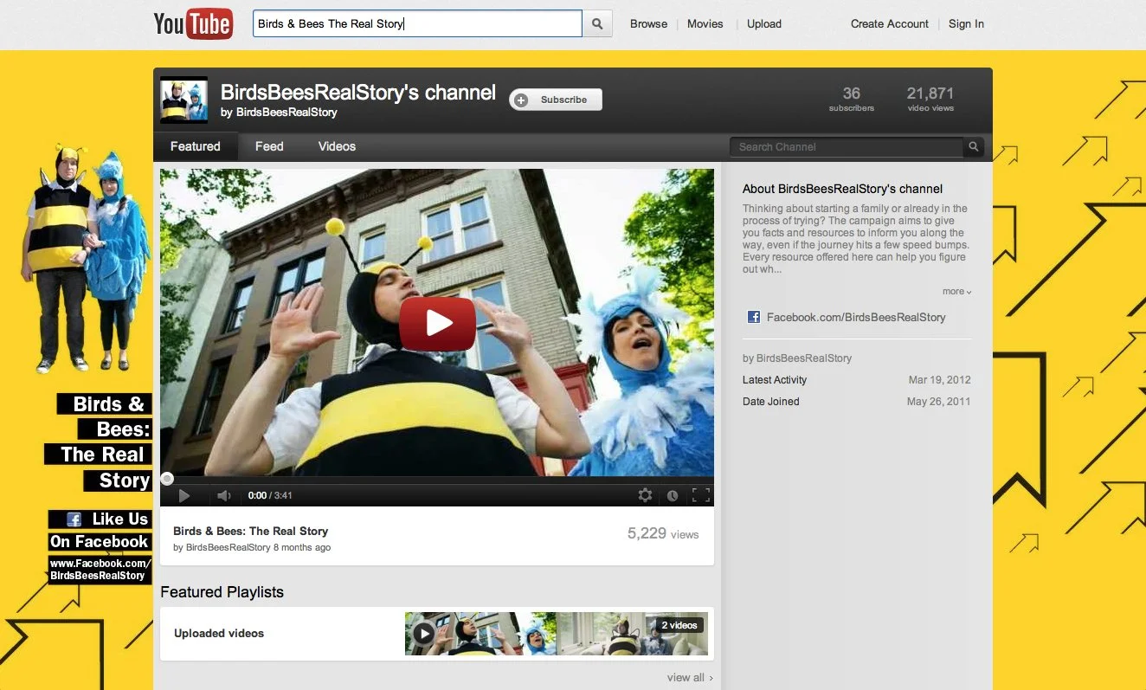The image size is (1146, 690).
Task: Open Browse in the top navigation
Action: (x=648, y=24)
